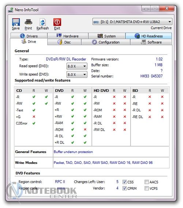The image size is (183, 208).
Task: Click the Refresh icon in the toolbar
Action: pos(43,22)
